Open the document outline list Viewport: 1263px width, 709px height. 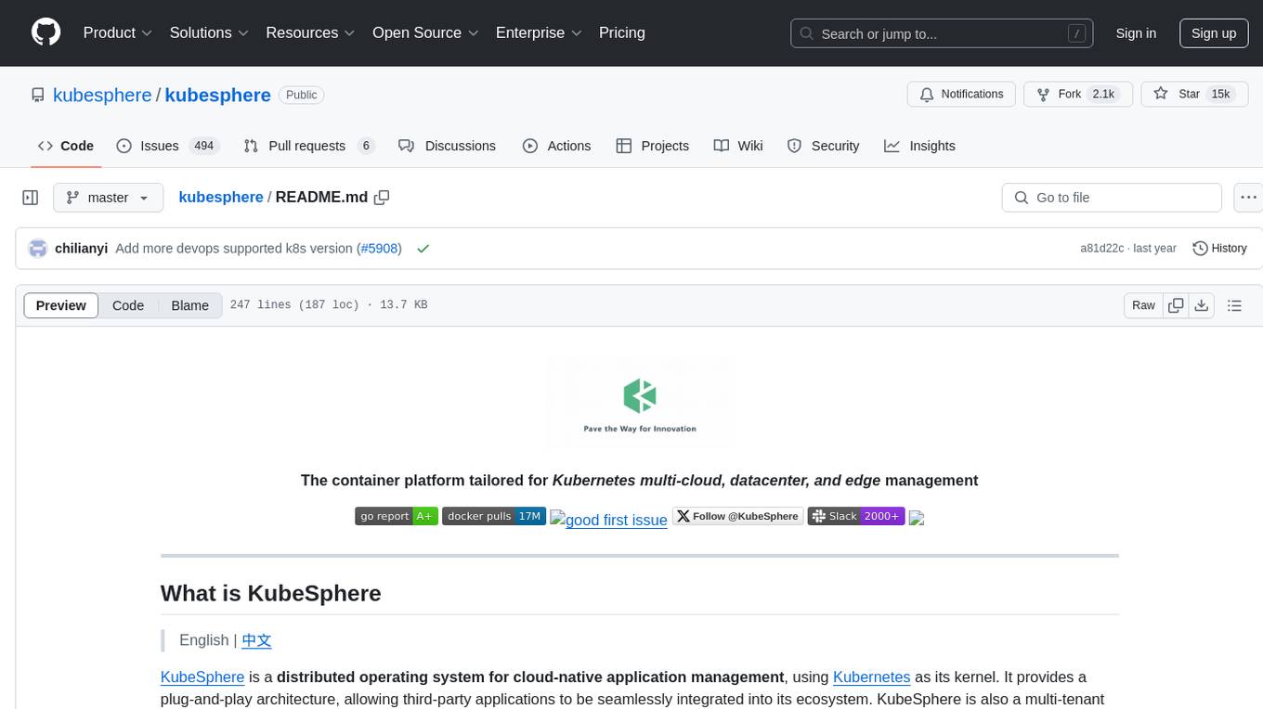point(1234,305)
